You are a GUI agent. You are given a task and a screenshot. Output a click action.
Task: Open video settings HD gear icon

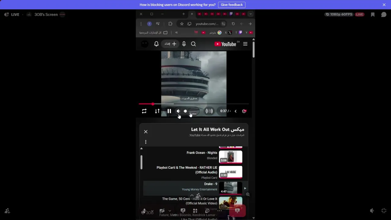pyautogui.click(x=244, y=111)
